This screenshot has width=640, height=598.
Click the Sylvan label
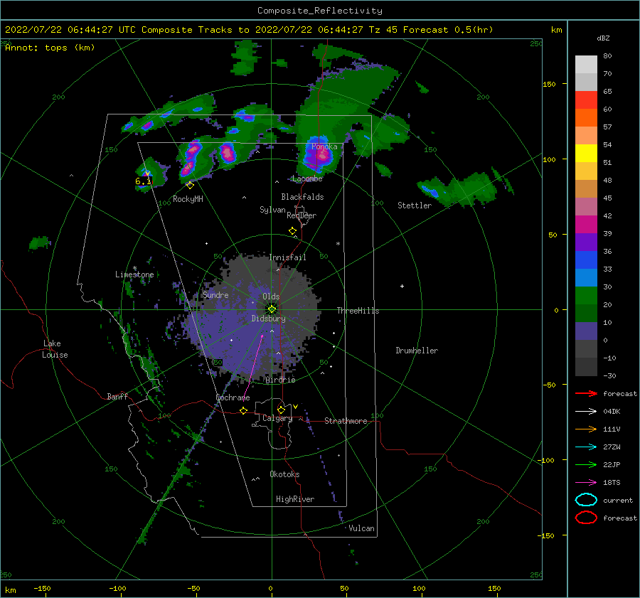click(x=272, y=210)
